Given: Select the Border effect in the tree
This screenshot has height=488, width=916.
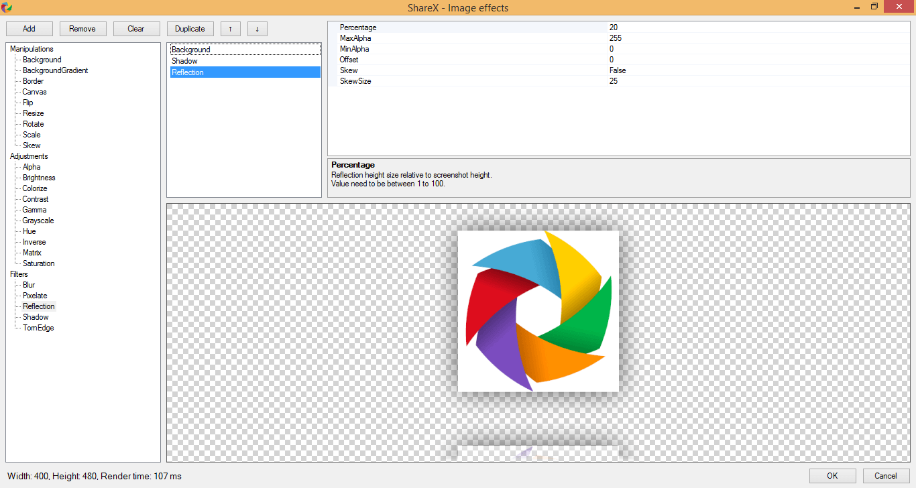Looking at the screenshot, I should click(x=33, y=81).
